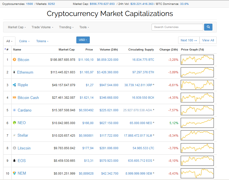Open the Trade Volume dropdown menu
The width and height of the screenshot is (229, 180).
[42, 27]
